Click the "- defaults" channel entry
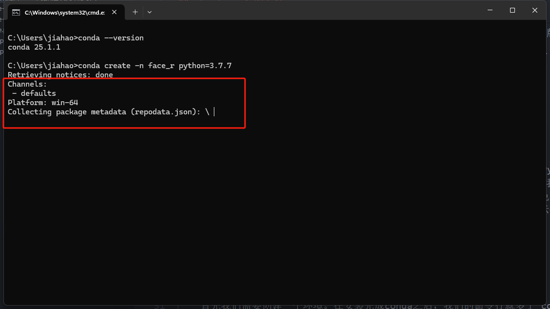 [34, 93]
